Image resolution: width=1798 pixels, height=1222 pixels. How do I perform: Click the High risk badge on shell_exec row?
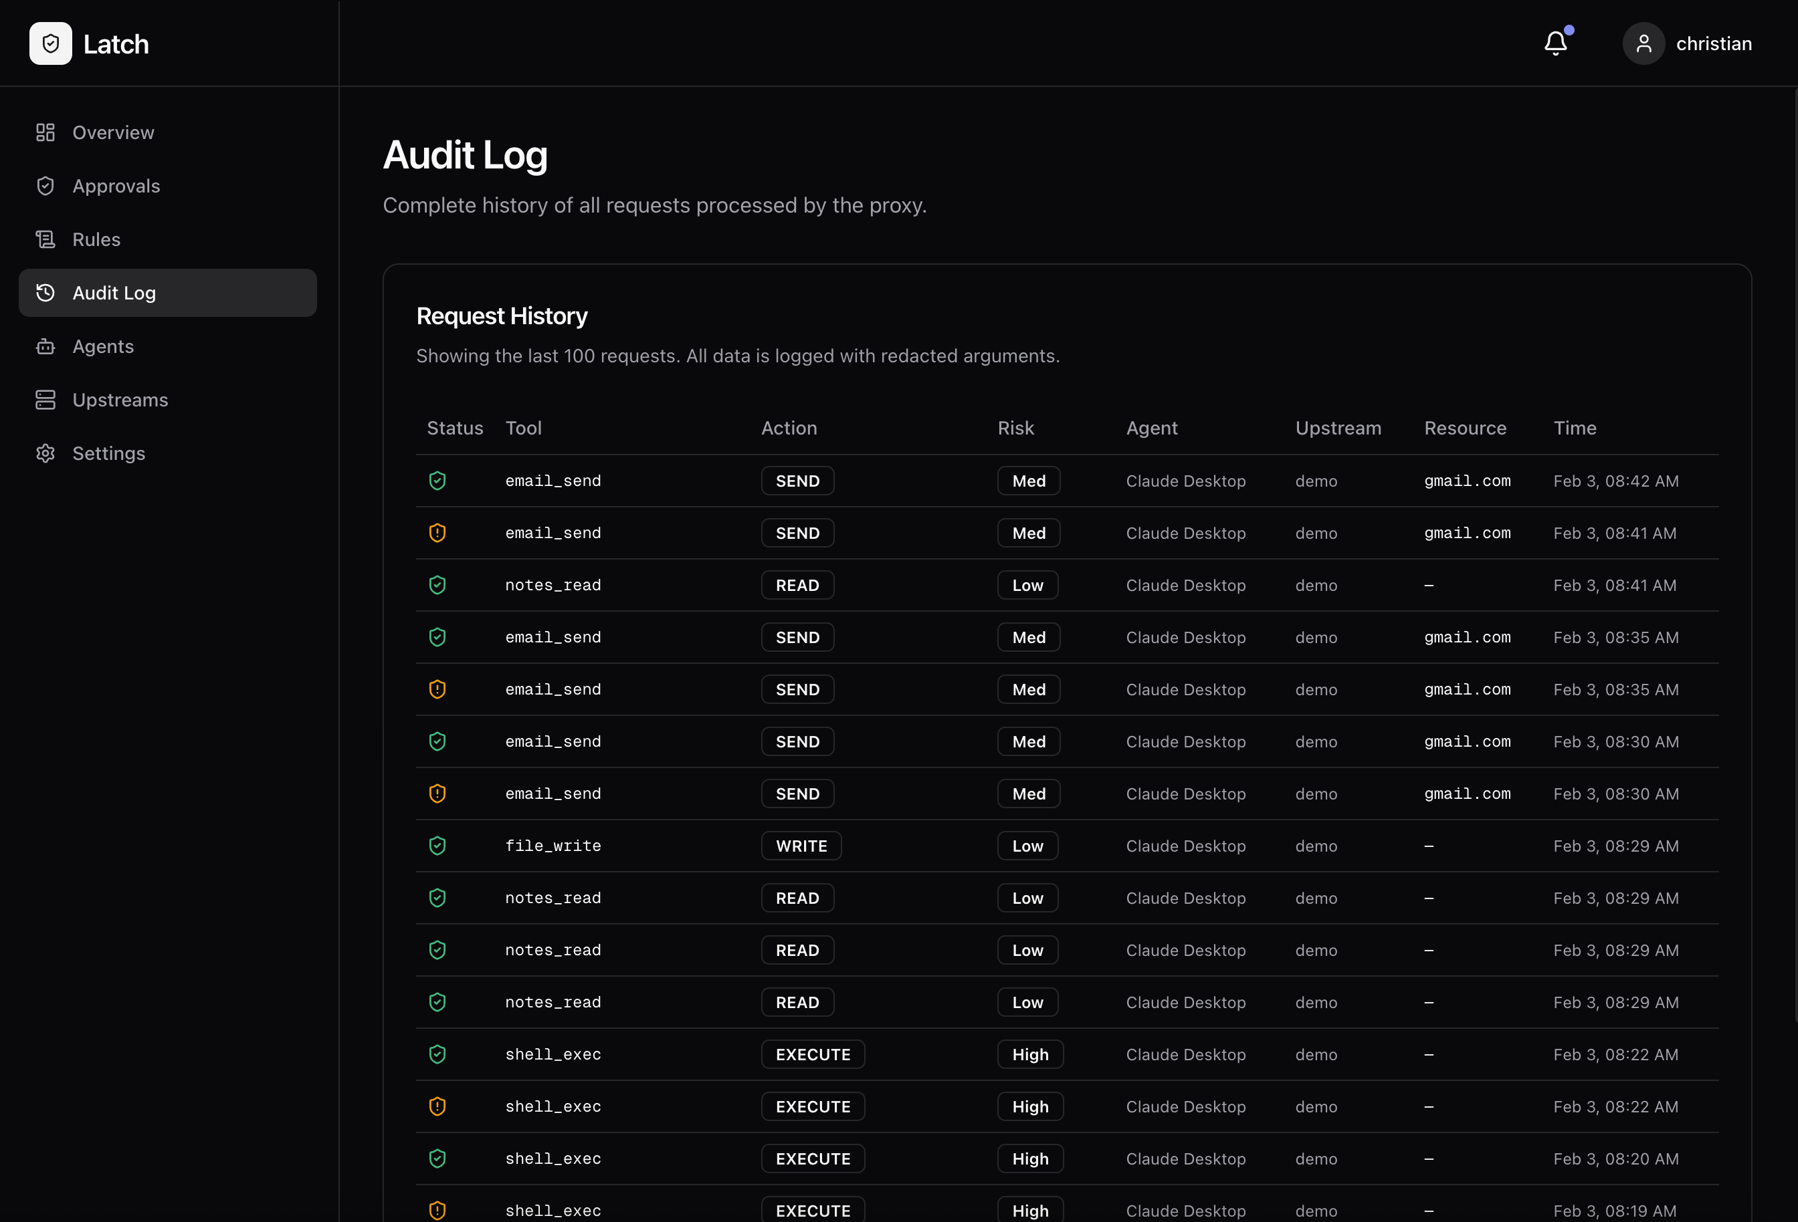click(1029, 1054)
